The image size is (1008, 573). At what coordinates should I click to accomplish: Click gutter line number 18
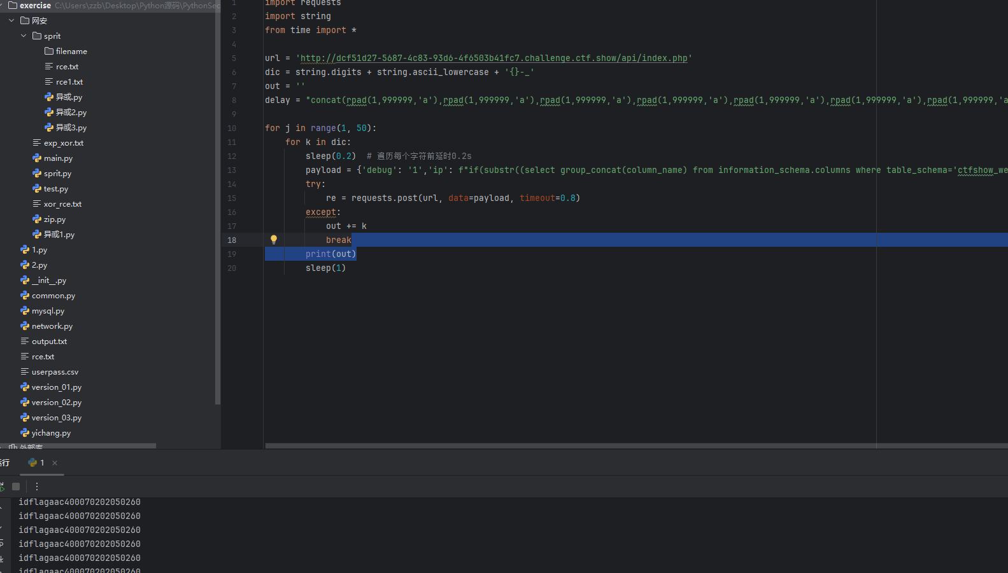[x=232, y=240]
